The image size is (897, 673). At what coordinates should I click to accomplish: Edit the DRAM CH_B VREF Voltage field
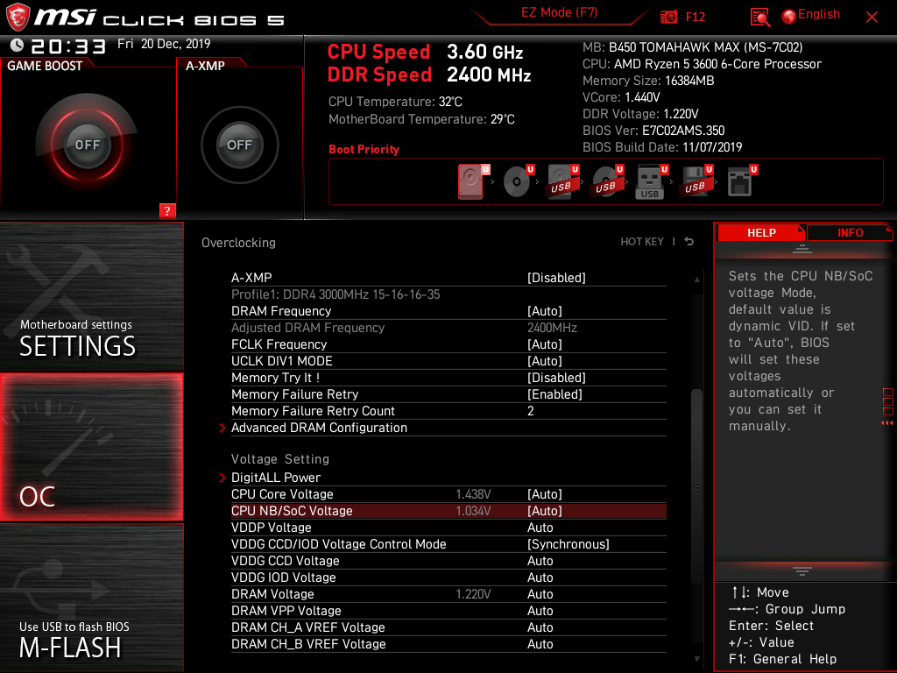click(x=540, y=644)
